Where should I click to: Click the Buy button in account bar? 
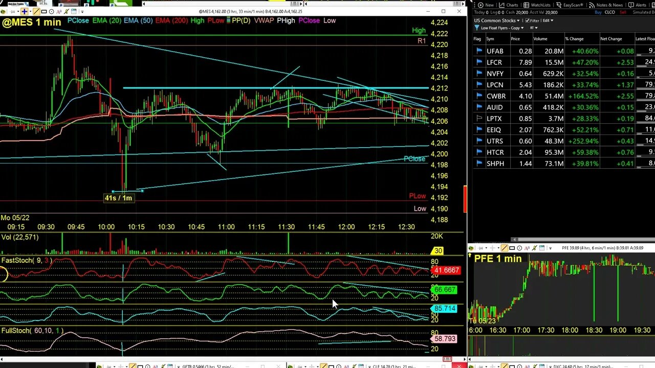point(598,12)
